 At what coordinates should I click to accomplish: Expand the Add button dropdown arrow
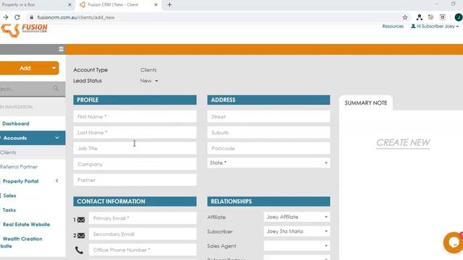point(54,68)
